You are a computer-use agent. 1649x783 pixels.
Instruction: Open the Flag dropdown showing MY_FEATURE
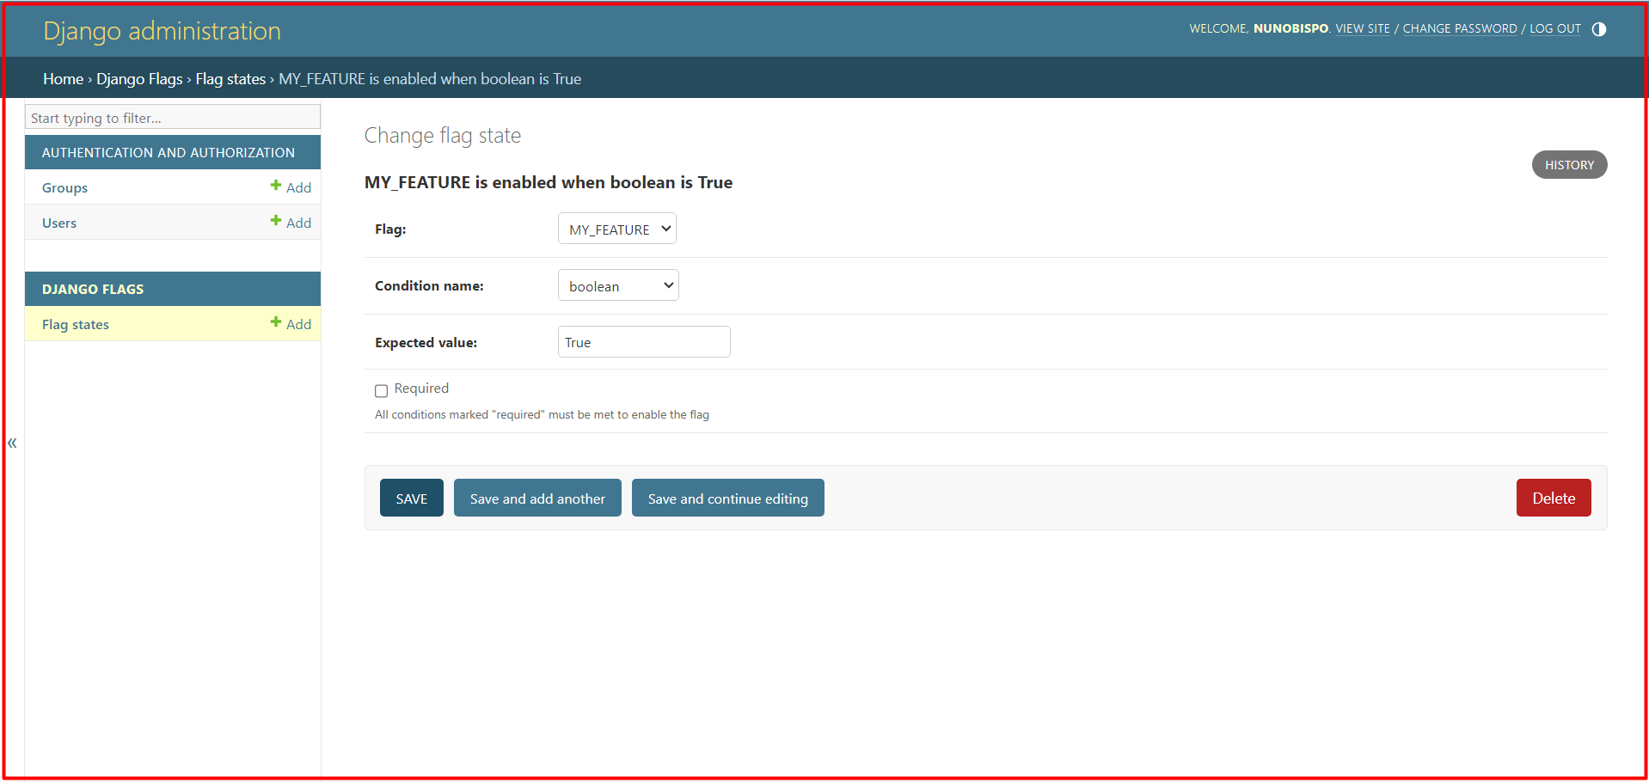click(x=616, y=228)
